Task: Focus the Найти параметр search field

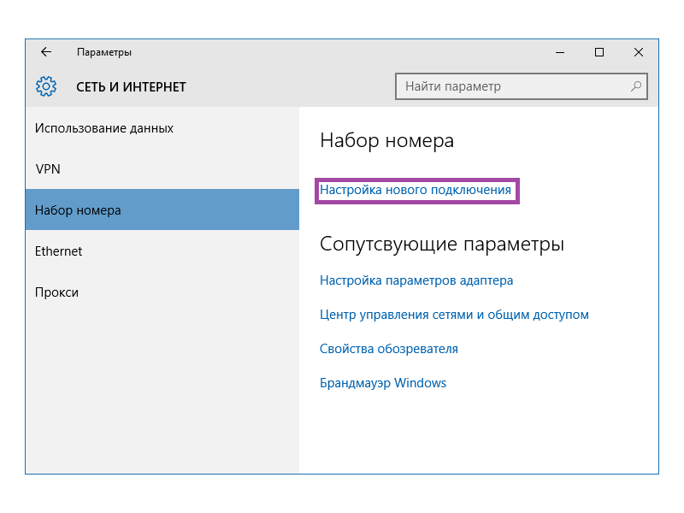Action: [x=513, y=86]
